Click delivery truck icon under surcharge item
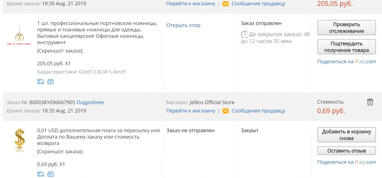The width and height of the screenshot is (382, 178). pos(40,174)
